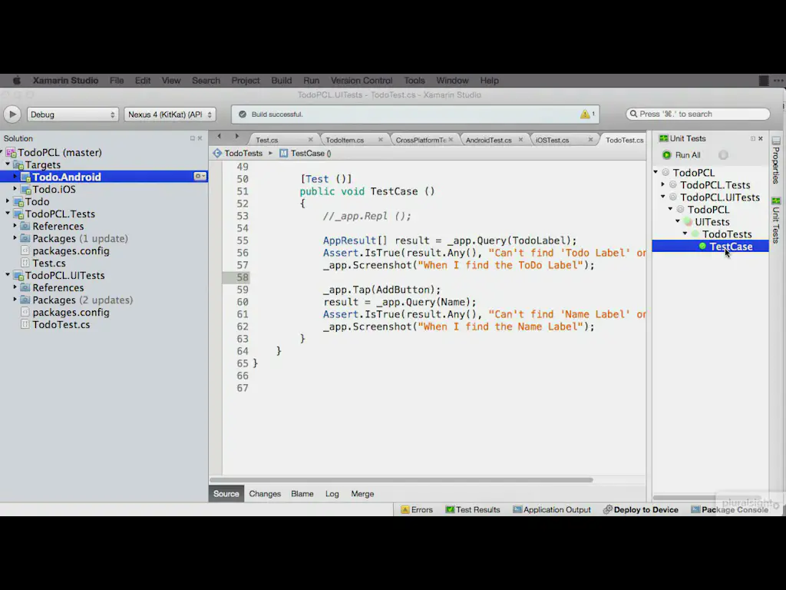This screenshot has width=786, height=590.
Task: Open the File menu
Action: tap(117, 80)
